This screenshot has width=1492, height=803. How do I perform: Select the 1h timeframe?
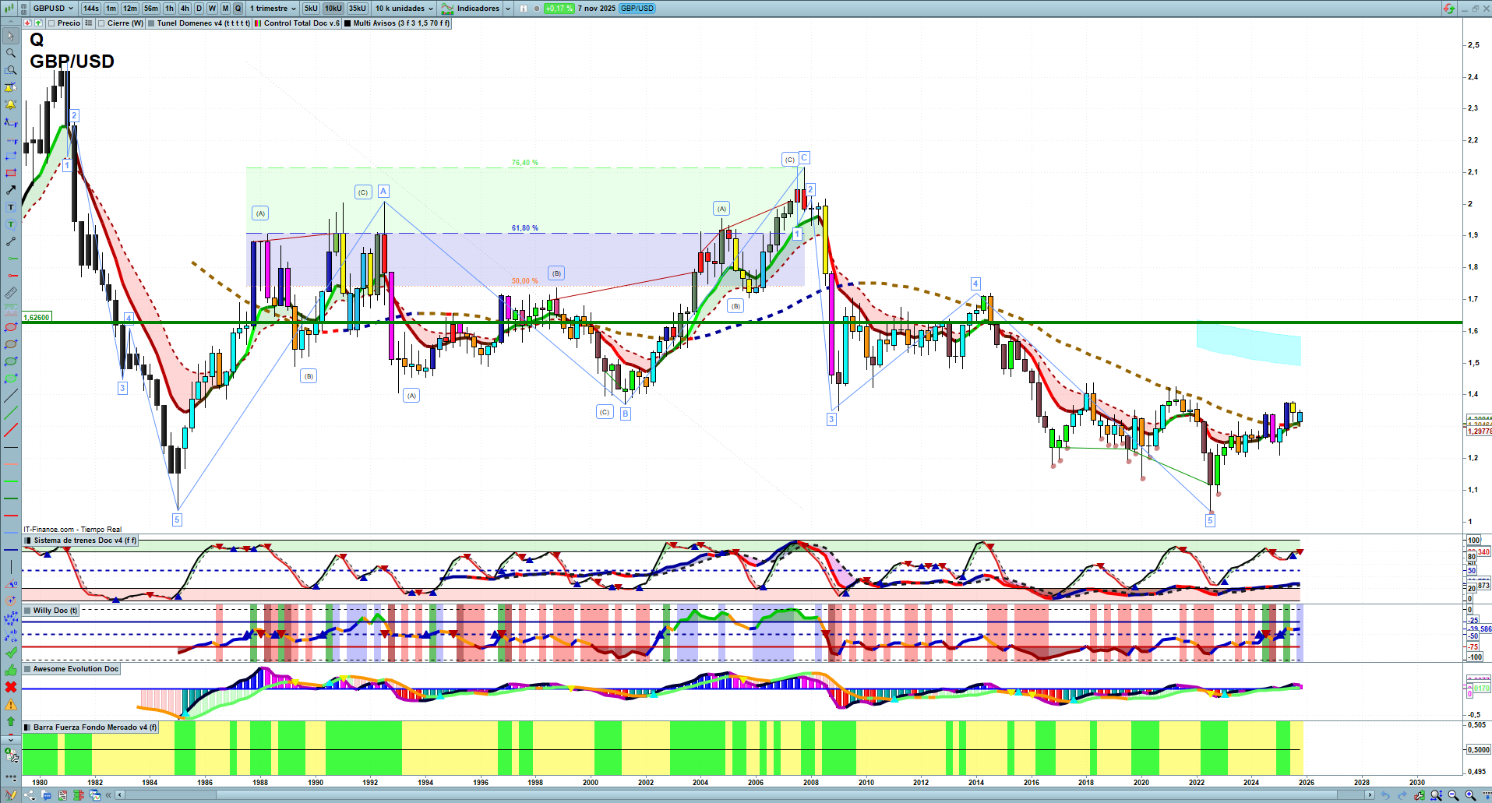pos(169,9)
